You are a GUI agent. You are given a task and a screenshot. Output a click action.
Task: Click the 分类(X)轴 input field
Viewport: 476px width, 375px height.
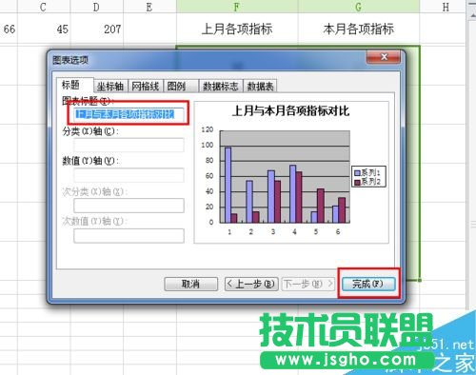point(129,145)
